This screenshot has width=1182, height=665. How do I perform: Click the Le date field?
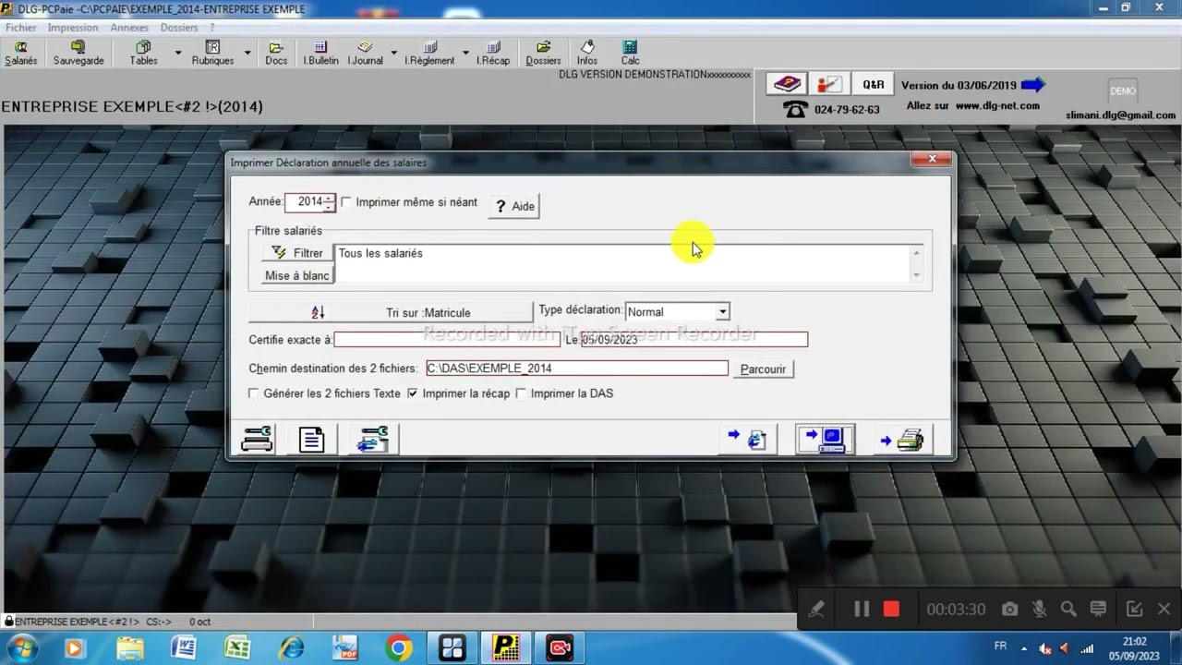click(694, 340)
